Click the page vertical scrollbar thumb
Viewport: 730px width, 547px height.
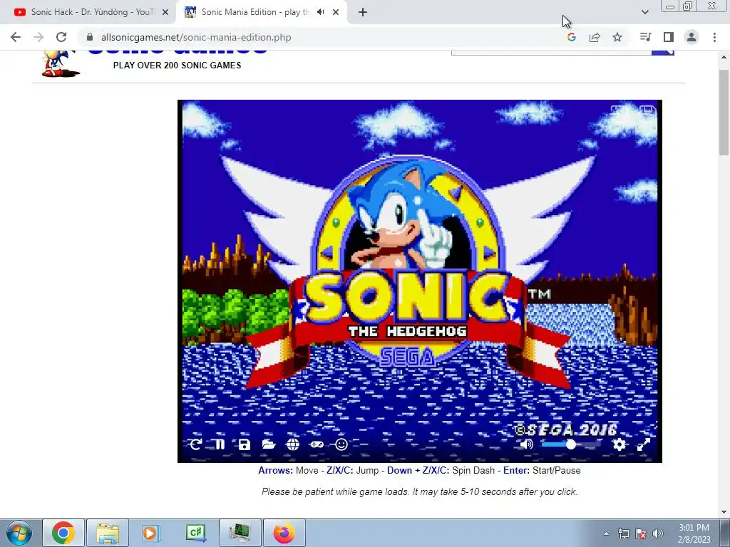click(724, 112)
